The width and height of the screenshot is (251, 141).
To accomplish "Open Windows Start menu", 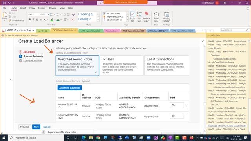I will tap(4, 137).
